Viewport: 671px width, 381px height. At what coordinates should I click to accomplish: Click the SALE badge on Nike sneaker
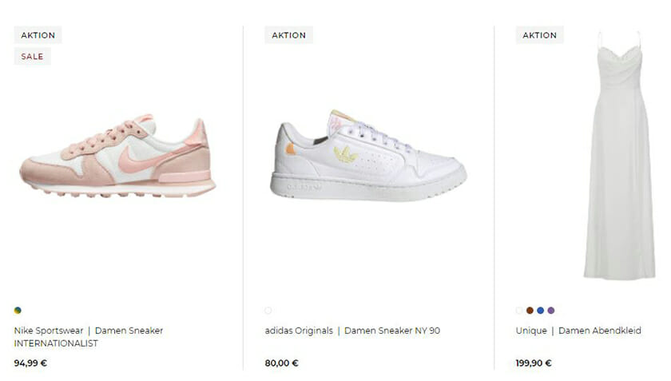32,57
